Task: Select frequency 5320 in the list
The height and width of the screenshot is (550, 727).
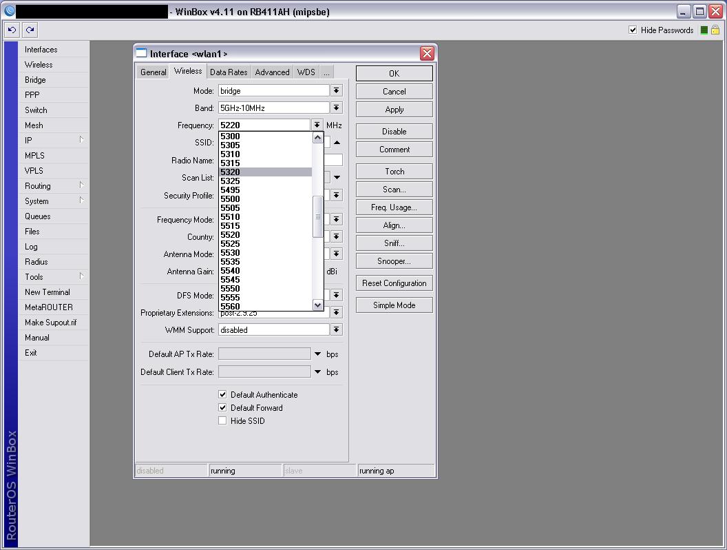Action: (x=265, y=172)
